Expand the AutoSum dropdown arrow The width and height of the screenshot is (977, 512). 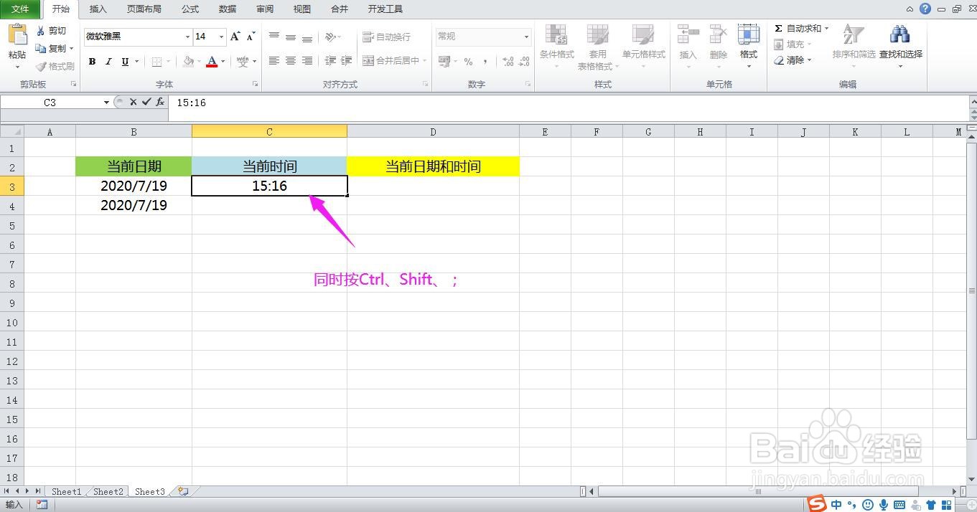coord(826,29)
